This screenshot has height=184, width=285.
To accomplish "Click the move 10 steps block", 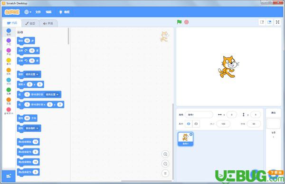I will click(26, 41).
